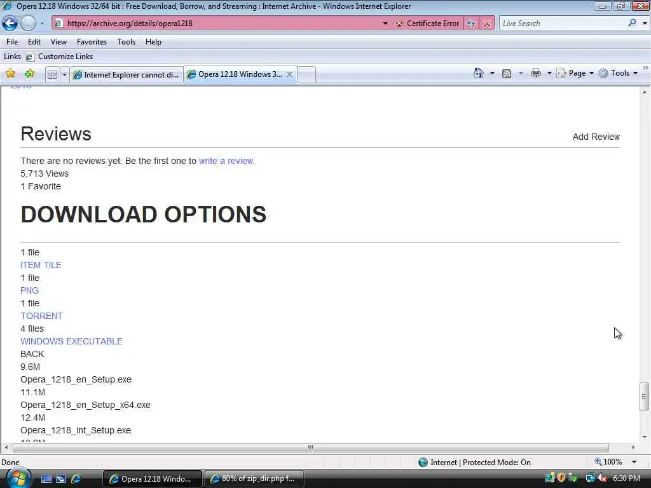Click Internet Protected Mode status zone
Screen dimensions: 651x488
[474, 463]
